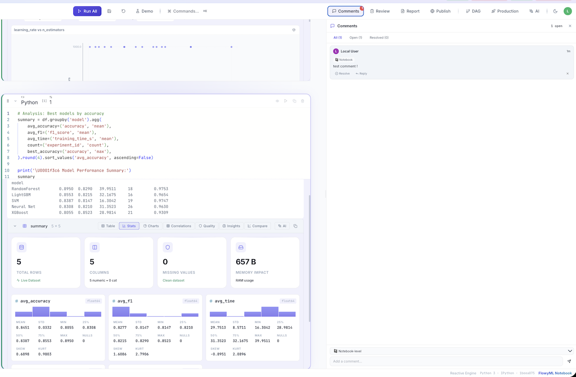Copy the summary dataframe using copy icon
Image resolution: width=576 pixels, height=377 pixels.
point(295,226)
